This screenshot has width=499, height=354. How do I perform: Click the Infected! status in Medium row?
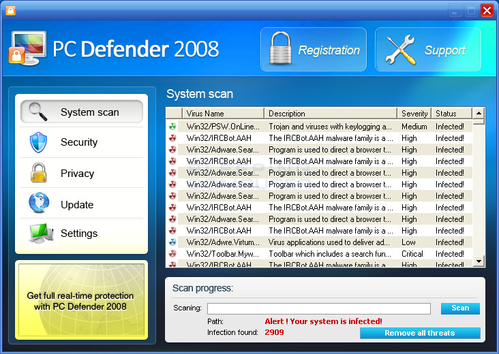coord(450,127)
